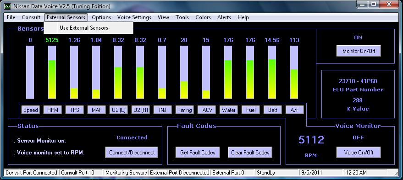
Task: Click Voice monitor set to RPM line
Action: point(49,153)
